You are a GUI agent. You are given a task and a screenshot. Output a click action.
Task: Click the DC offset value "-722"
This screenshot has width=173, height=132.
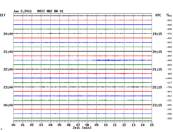169,87
